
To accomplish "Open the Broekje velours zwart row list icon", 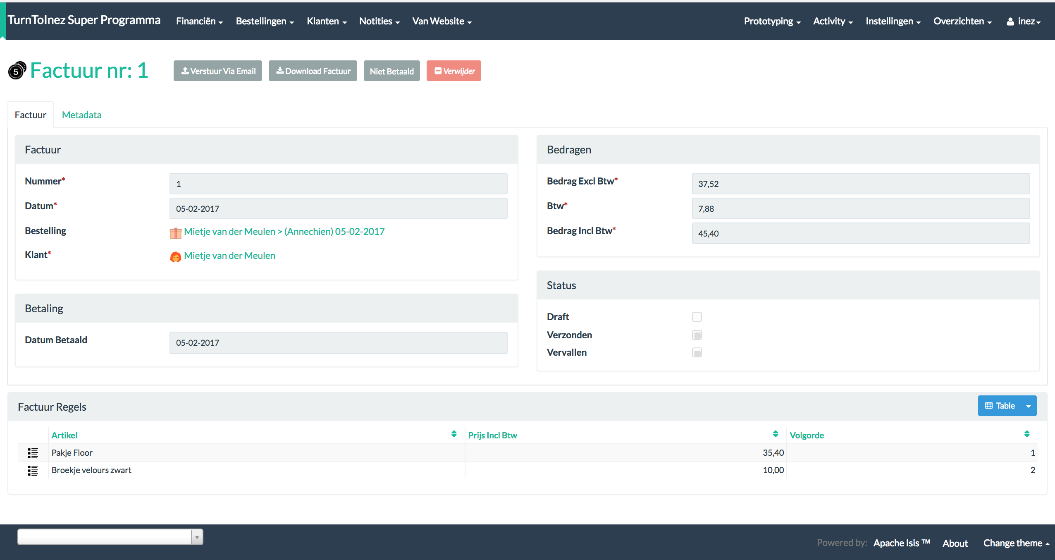I will tap(33, 471).
